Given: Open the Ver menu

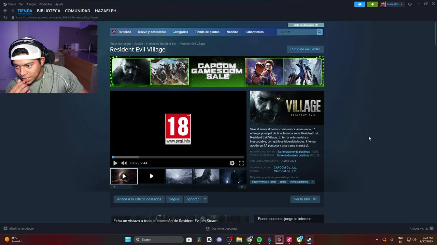Looking at the screenshot, I should click(22, 4).
